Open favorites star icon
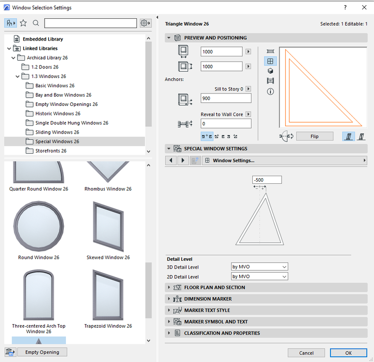The image size is (374, 362). [23, 23]
